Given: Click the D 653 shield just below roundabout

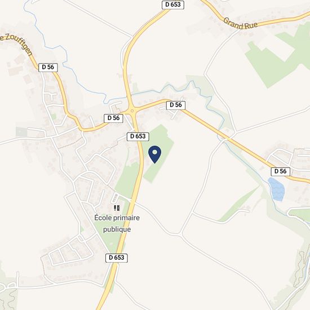Looking at the screenshot, I should (x=138, y=136).
